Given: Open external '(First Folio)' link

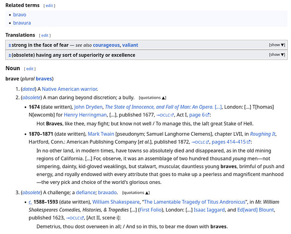Looking at the screenshot, I should (x=152, y=210).
